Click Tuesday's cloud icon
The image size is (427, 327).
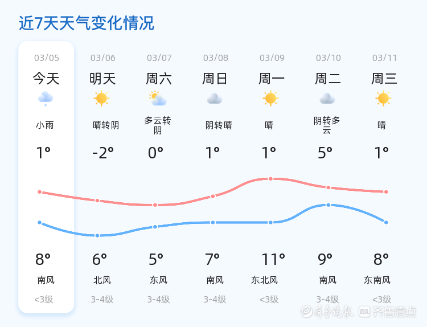pyautogui.click(x=327, y=99)
